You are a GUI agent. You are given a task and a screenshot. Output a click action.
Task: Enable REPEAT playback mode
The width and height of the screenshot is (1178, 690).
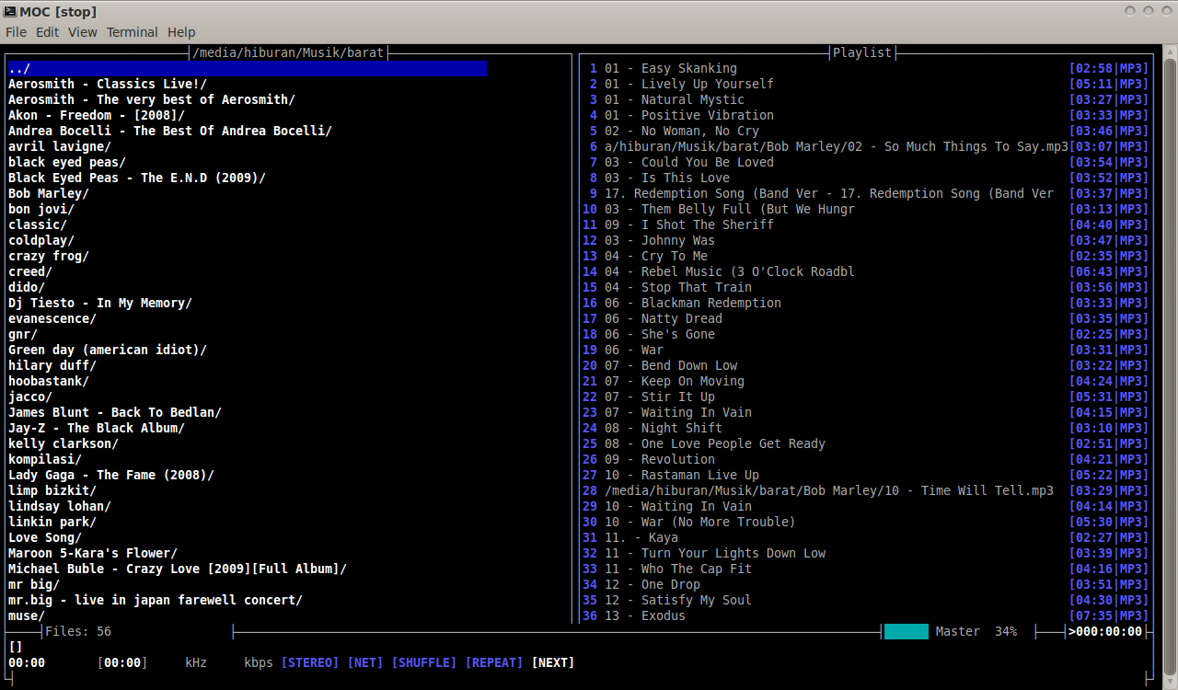493,661
